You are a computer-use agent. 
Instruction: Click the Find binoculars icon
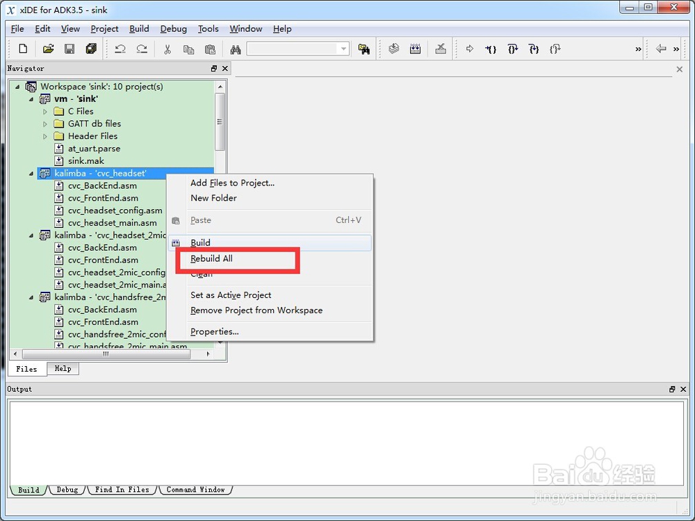click(x=236, y=49)
